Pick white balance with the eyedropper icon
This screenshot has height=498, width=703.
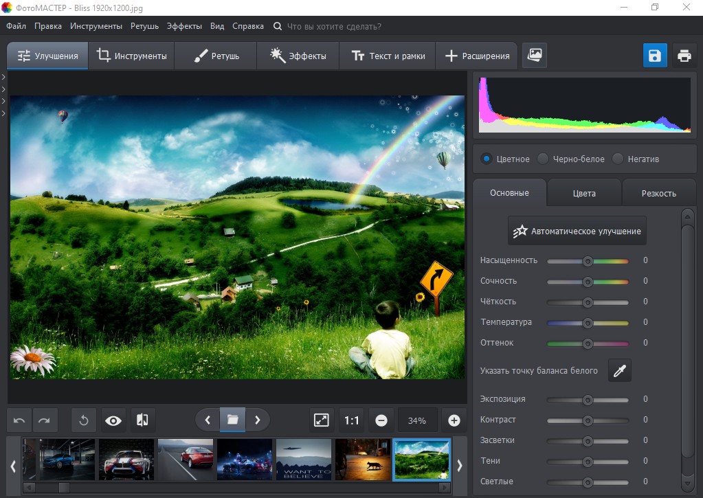[620, 371]
